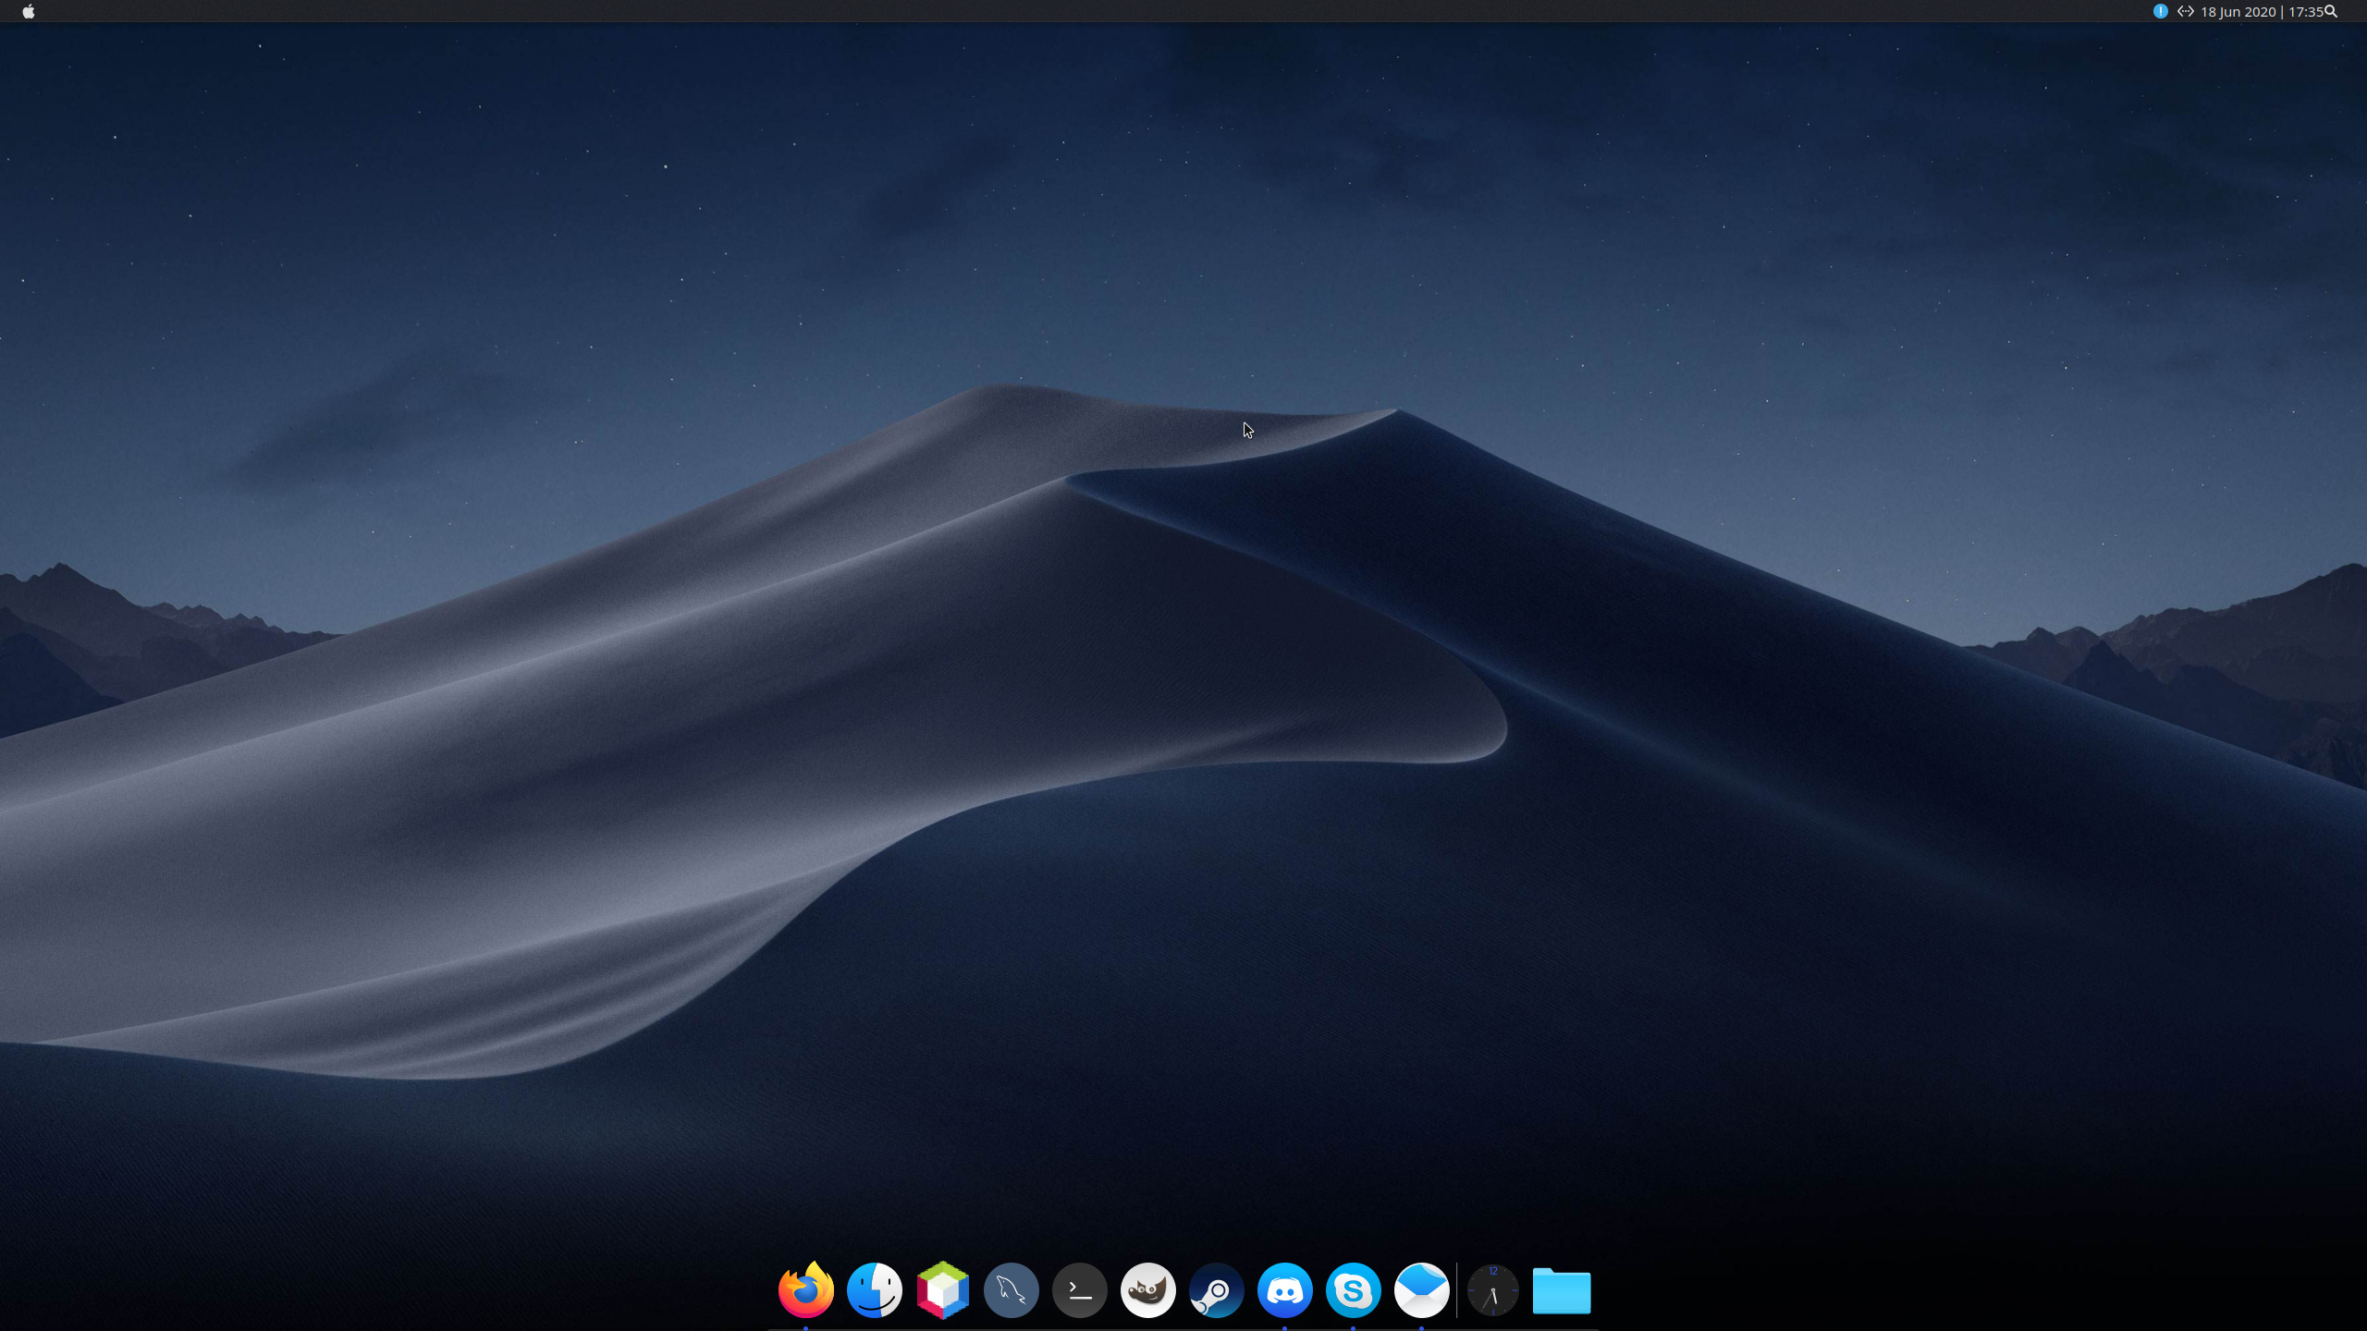Open search with the magnifier icon
The height and width of the screenshot is (1331, 2367).
pos(2331,12)
